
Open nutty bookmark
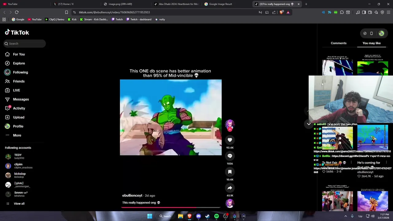160,19
